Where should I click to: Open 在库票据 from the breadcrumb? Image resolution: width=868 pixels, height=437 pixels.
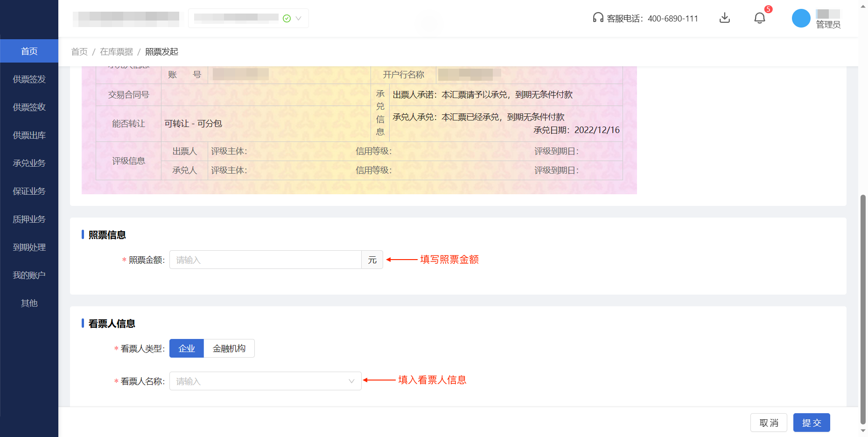[x=116, y=51]
